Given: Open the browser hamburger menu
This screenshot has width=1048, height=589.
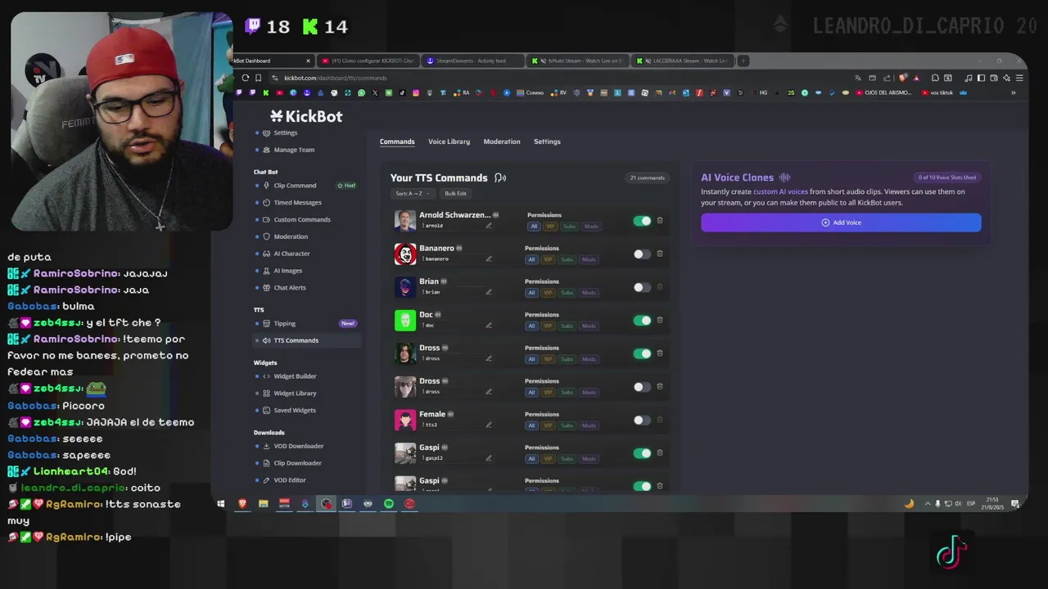Looking at the screenshot, I should pyautogui.click(x=1019, y=78).
